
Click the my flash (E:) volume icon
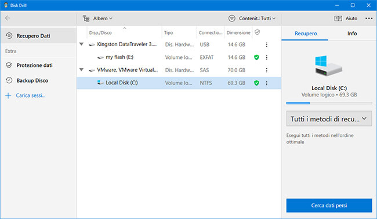(100, 58)
